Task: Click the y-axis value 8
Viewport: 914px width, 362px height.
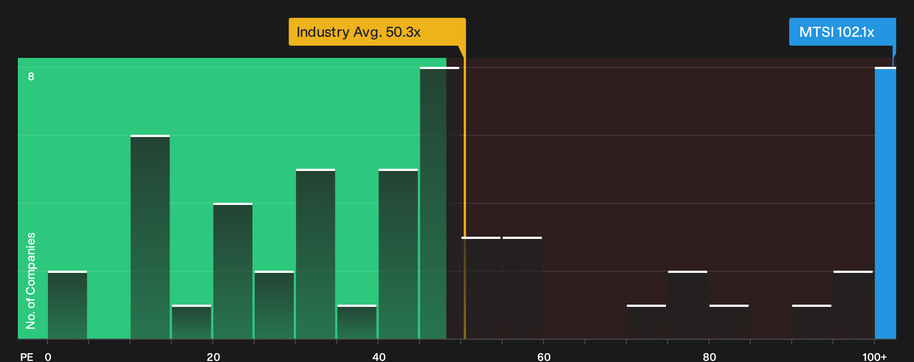Action: coord(31,76)
